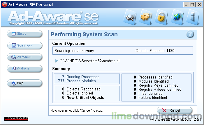This screenshot has height=125, width=204.
Task: Click the 'Registry Keys Identified' entry
Action: (156, 85)
